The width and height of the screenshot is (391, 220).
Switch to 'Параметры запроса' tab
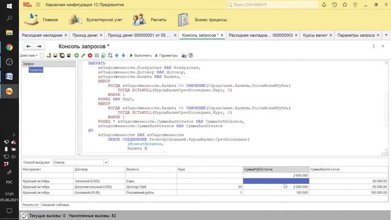(x=356, y=35)
